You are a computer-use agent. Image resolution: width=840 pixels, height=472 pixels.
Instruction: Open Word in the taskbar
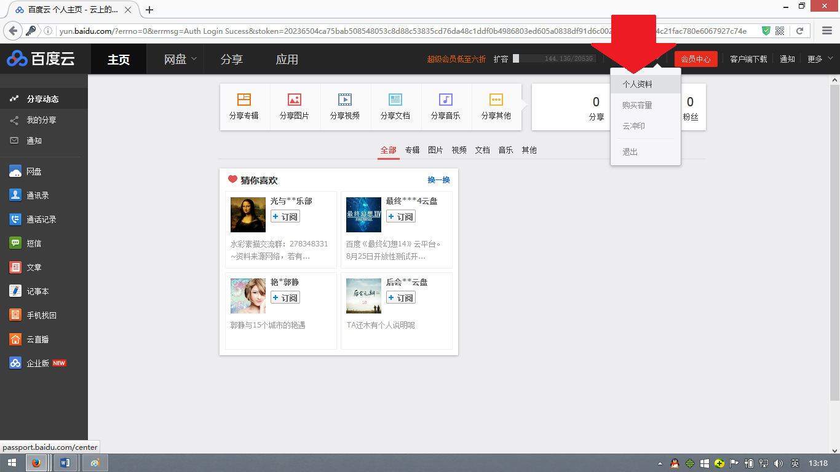[x=66, y=463]
